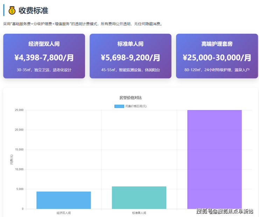This screenshot has width=259, height=217.
Task: Click the tall purple chart bar
Action: click(214, 158)
